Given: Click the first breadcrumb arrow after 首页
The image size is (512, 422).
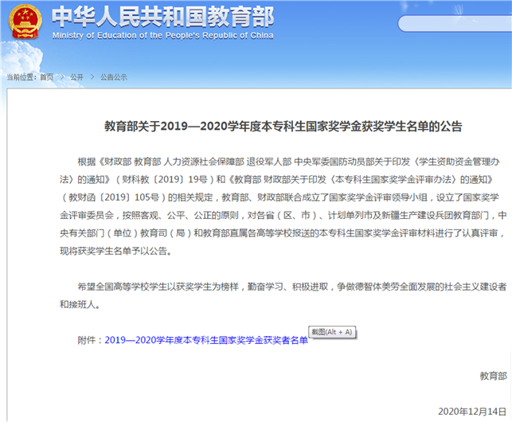Looking at the screenshot, I should [62, 77].
